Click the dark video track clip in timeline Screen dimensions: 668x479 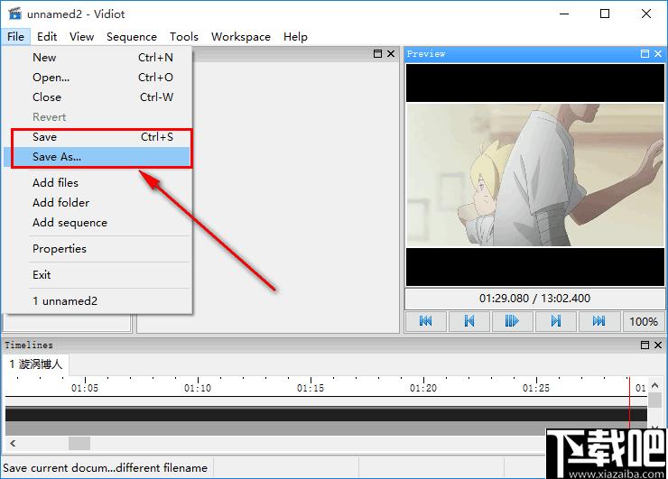pyautogui.click(x=326, y=414)
